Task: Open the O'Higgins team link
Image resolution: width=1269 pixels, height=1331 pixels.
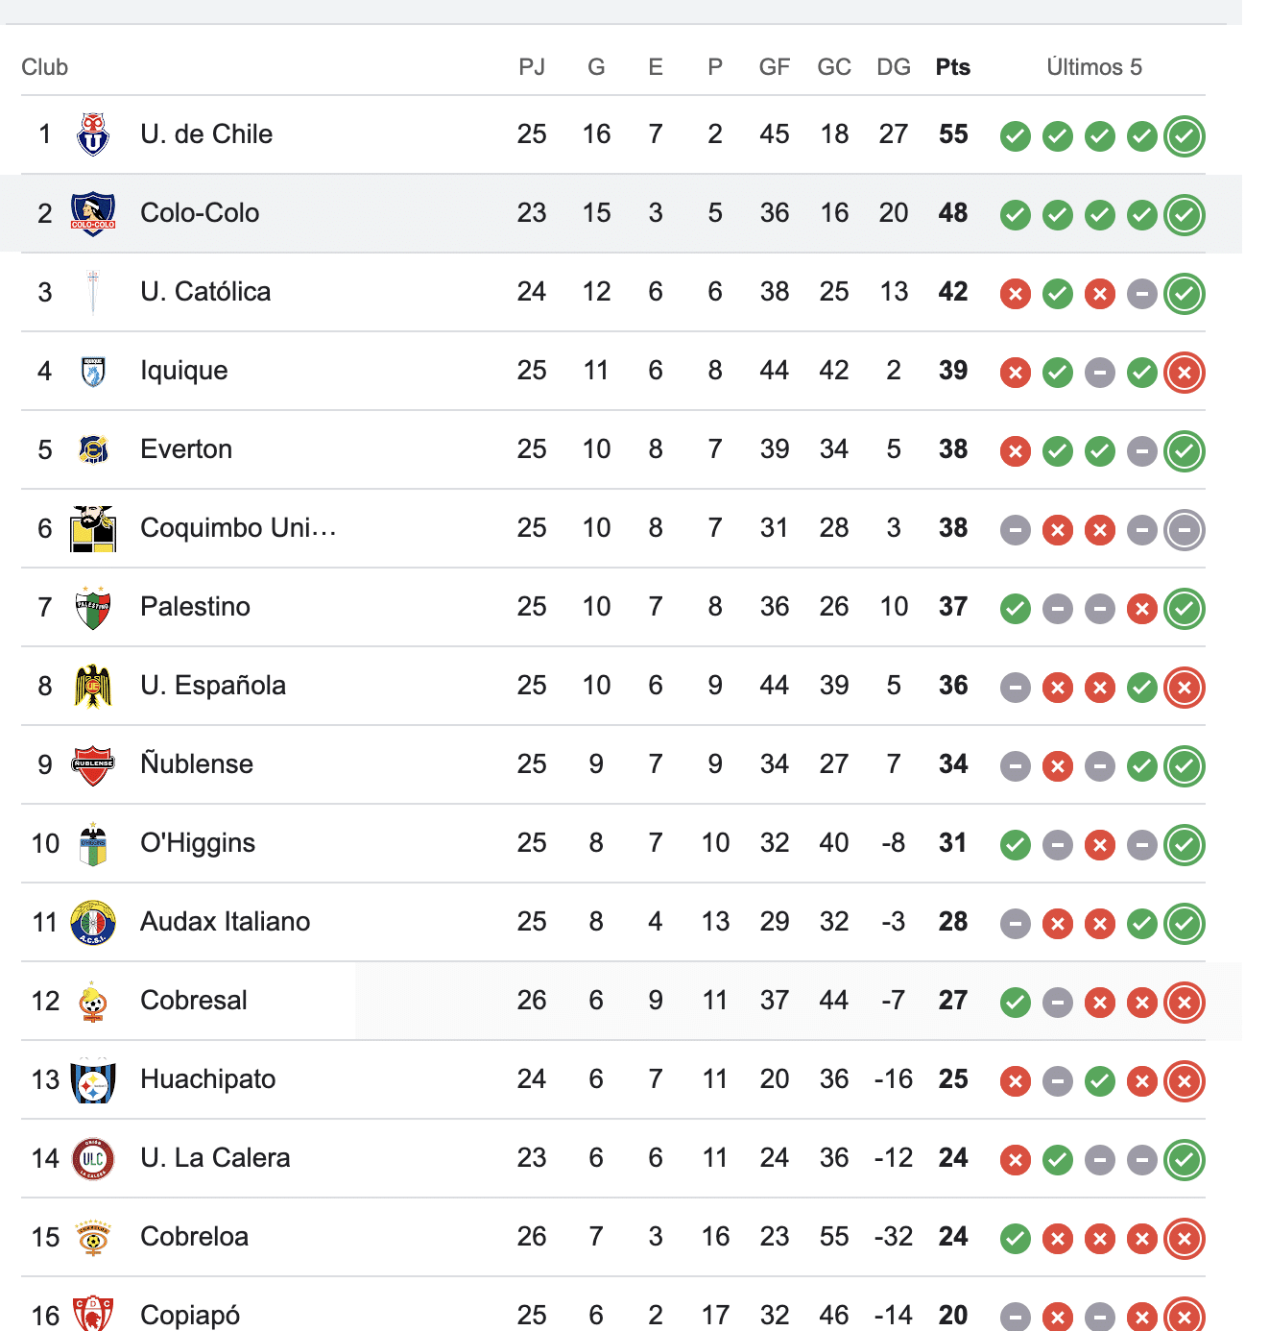Action: (x=198, y=843)
